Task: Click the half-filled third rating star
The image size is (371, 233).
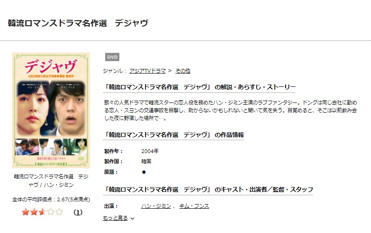Action: 42,212
